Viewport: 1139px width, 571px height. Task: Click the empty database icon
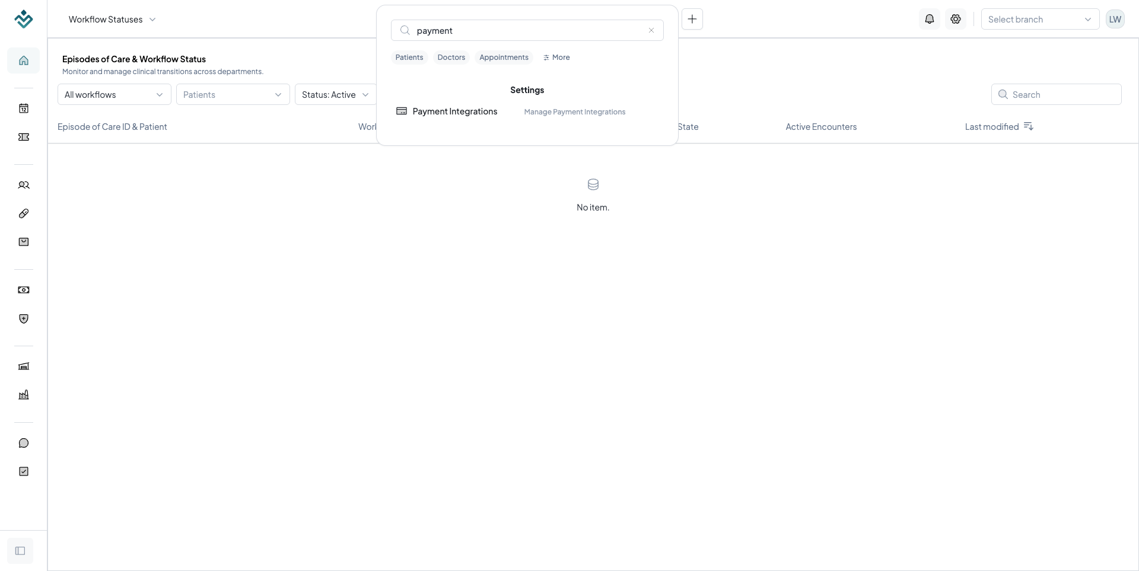click(593, 184)
